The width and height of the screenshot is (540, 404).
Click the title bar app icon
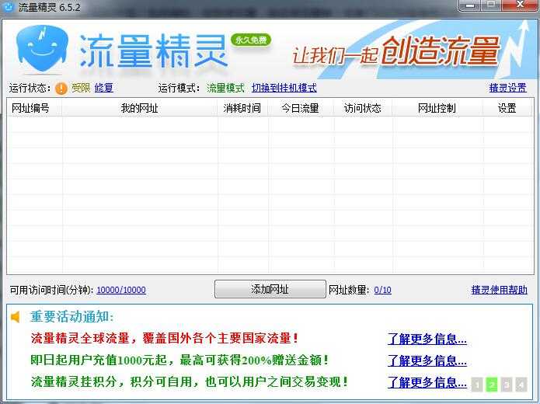tap(9, 6)
